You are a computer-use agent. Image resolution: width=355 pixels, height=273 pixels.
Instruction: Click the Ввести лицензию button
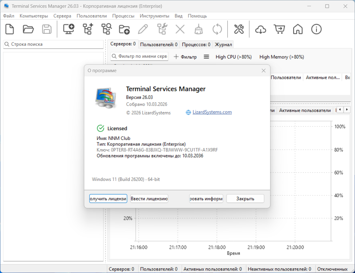pyautogui.click(x=149, y=199)
